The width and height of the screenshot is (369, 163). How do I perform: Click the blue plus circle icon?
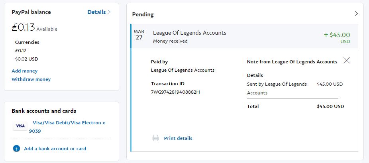coord(16,149)
